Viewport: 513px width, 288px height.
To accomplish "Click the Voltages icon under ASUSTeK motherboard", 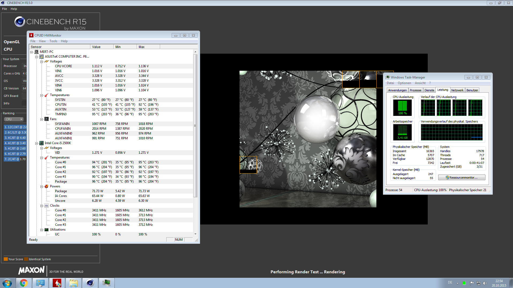I will tap(47, 61).
